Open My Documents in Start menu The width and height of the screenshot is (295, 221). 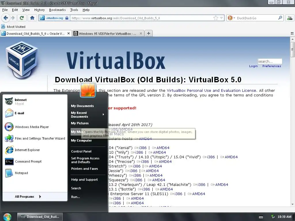coord(88,106)
